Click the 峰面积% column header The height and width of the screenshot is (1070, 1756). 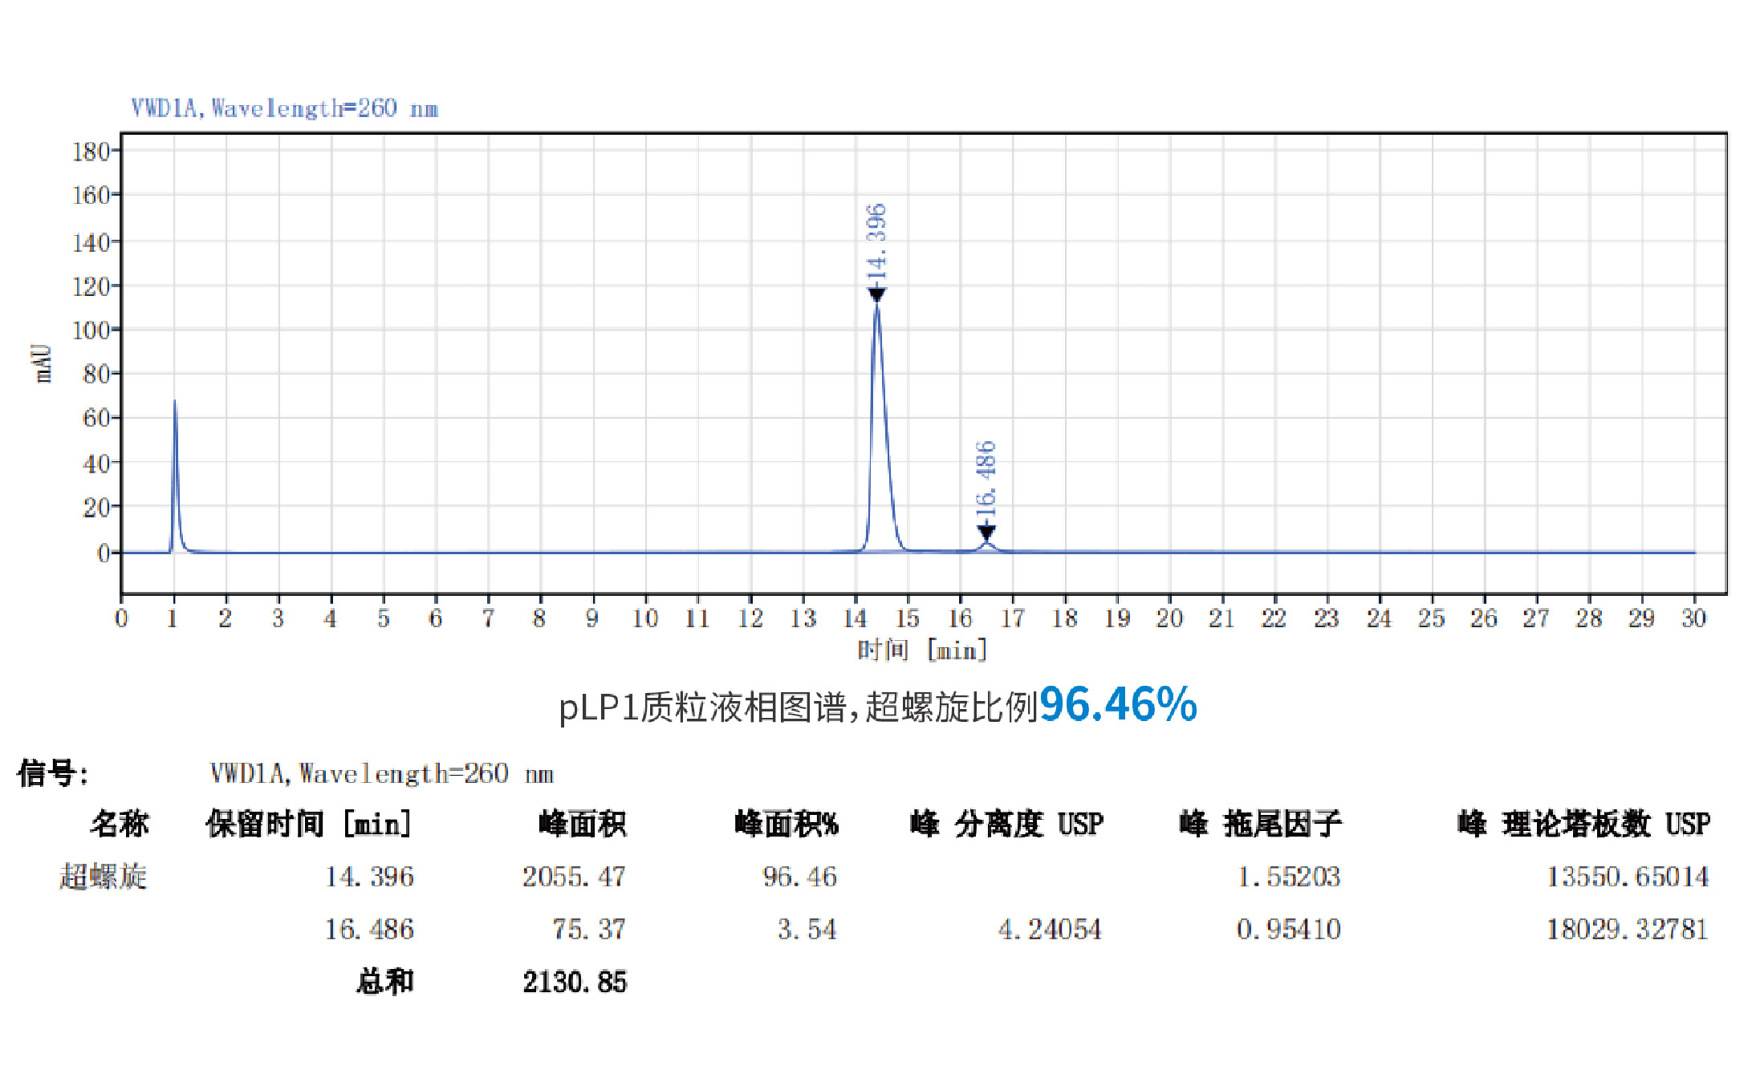click(x=786, y=823)
